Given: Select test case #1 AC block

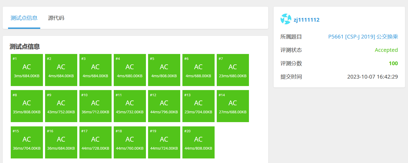Looking at the screenshot, I should point(27,70).
